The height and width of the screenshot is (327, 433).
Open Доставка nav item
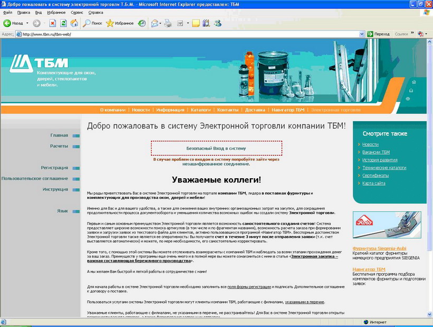tap(255, 110)
